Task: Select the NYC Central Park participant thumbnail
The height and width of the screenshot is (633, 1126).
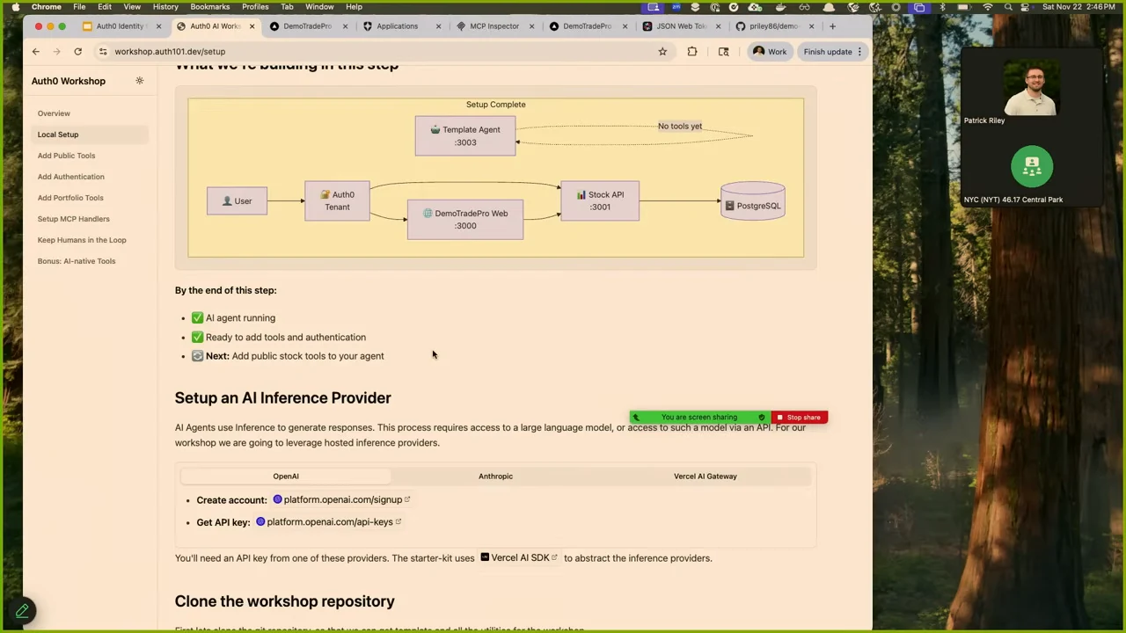Action: [x=1032, y=169]
